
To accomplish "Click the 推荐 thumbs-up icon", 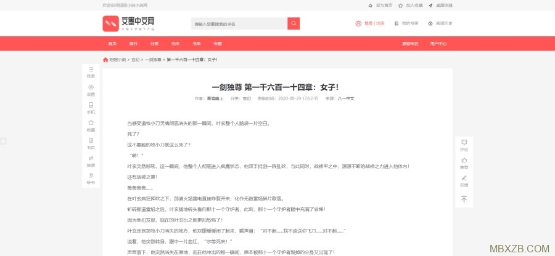I will (x=464, y=160).
